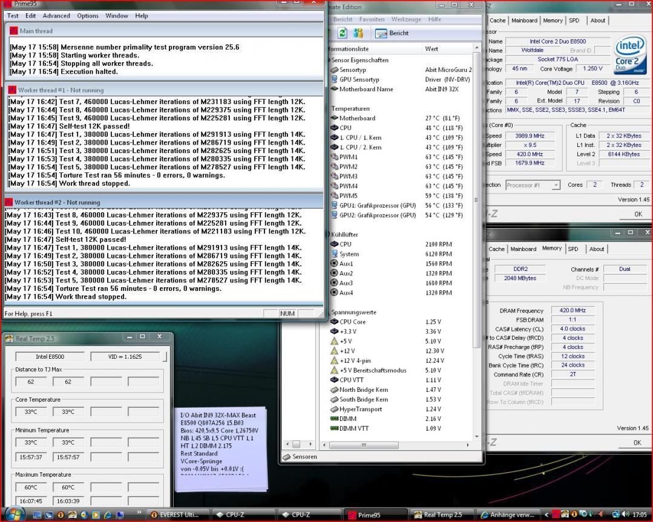The width and height of the screenshot is (653, 522).
Task: Click EVEREST list scrollbar down arrow
Action: pyautogui.click(x=476, y=437)
